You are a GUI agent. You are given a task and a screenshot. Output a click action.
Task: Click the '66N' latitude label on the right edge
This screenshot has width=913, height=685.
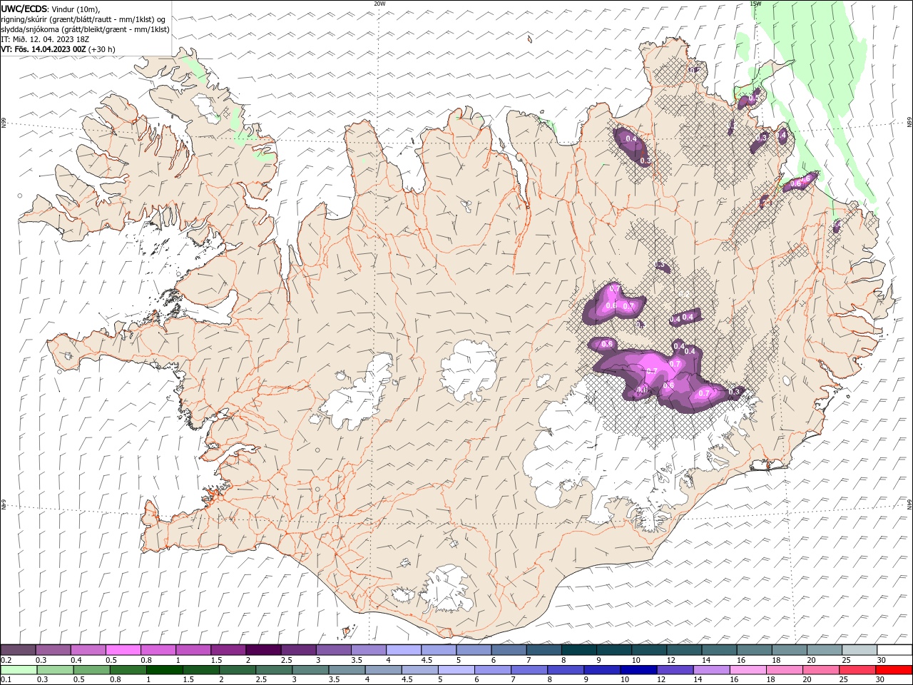(909, 123)
